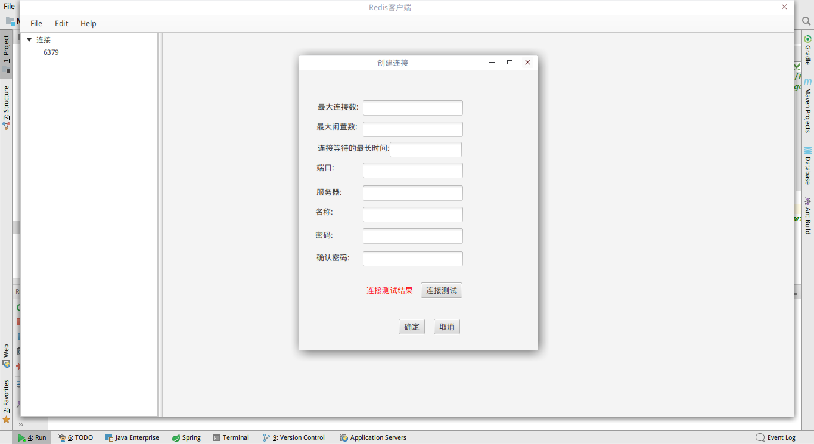Open the Ant Build side panel

pyautogui.click(x=807, y=216)
